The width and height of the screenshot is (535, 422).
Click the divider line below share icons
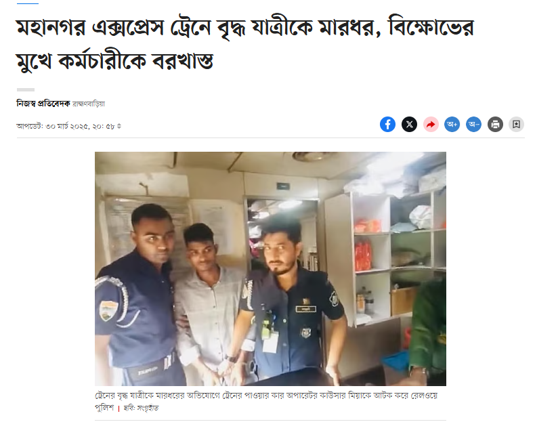pyautogui.click(x=271, y=138)
